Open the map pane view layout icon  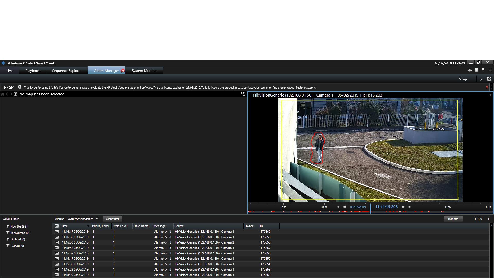(x=243, y=94)
